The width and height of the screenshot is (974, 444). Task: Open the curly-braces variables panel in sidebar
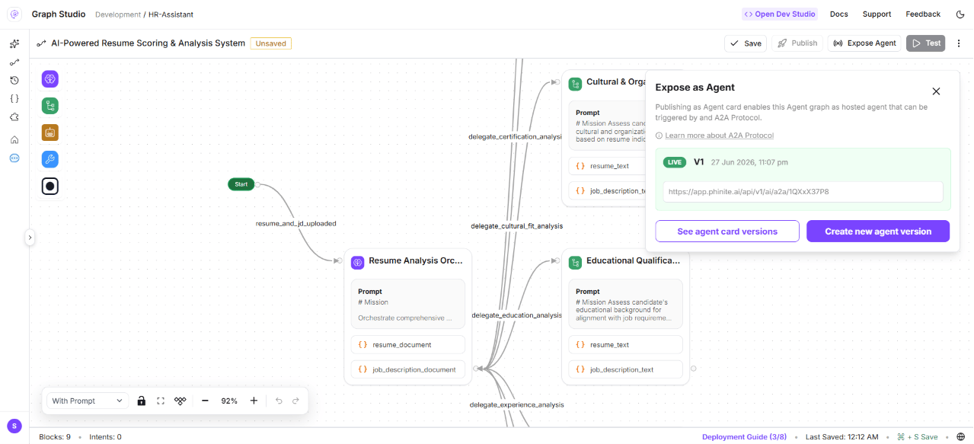tap(14, 98)
